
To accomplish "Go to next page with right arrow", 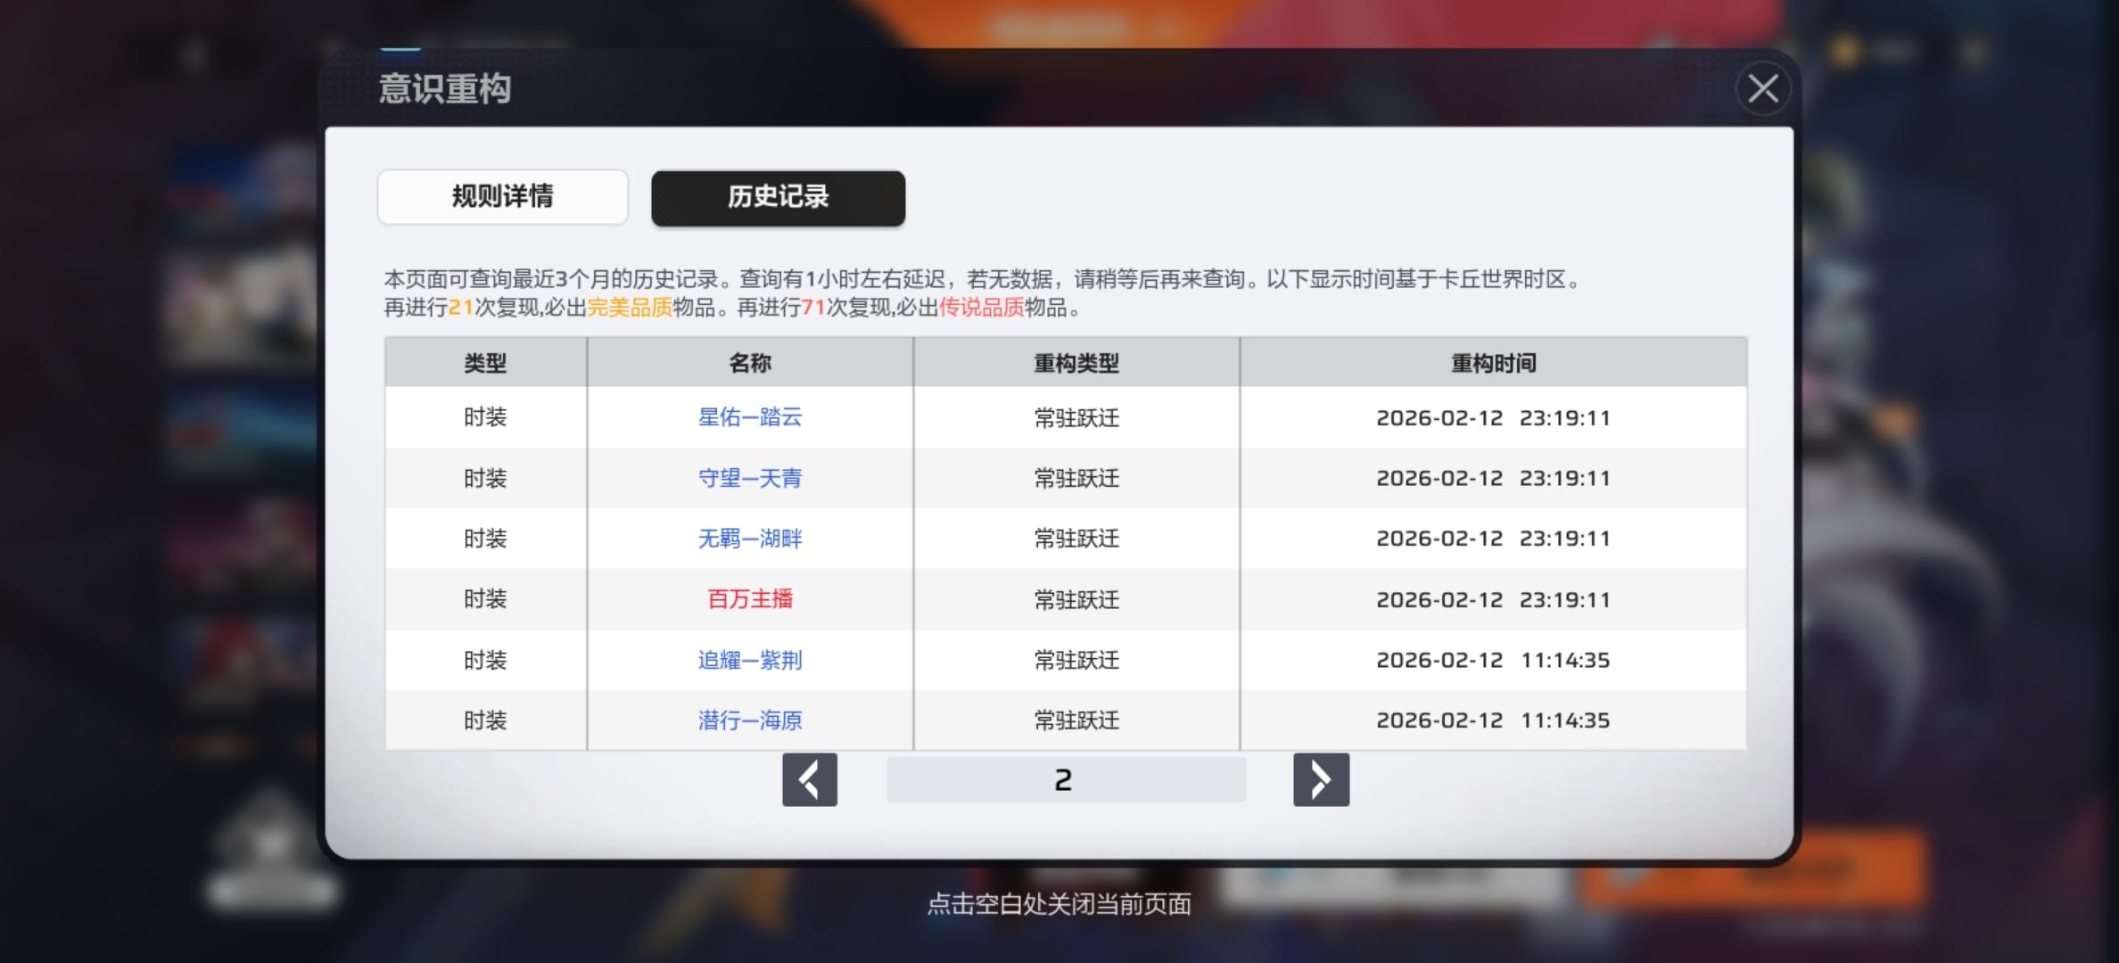I will 1321,780.
